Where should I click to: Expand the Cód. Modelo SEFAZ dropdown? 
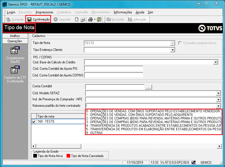[218, 93]
